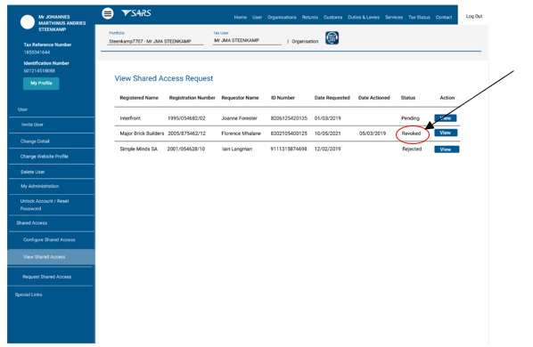The width and height of the screenshot is (533, 347).
Task: Select Configure Shared Access in sidebar
Action: tap(49, 239)
